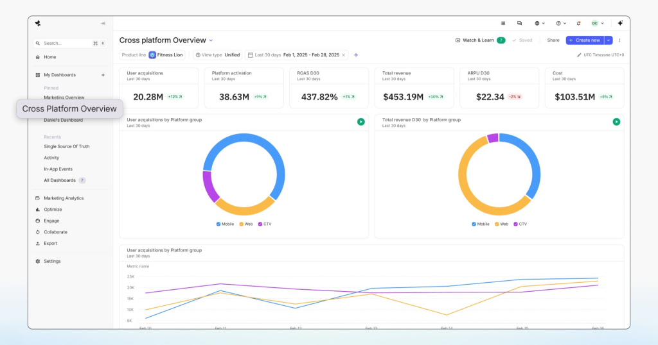Toggle CTV legend in User acquisitions donut
Viewport: 658px width, 345px height.
265,224
